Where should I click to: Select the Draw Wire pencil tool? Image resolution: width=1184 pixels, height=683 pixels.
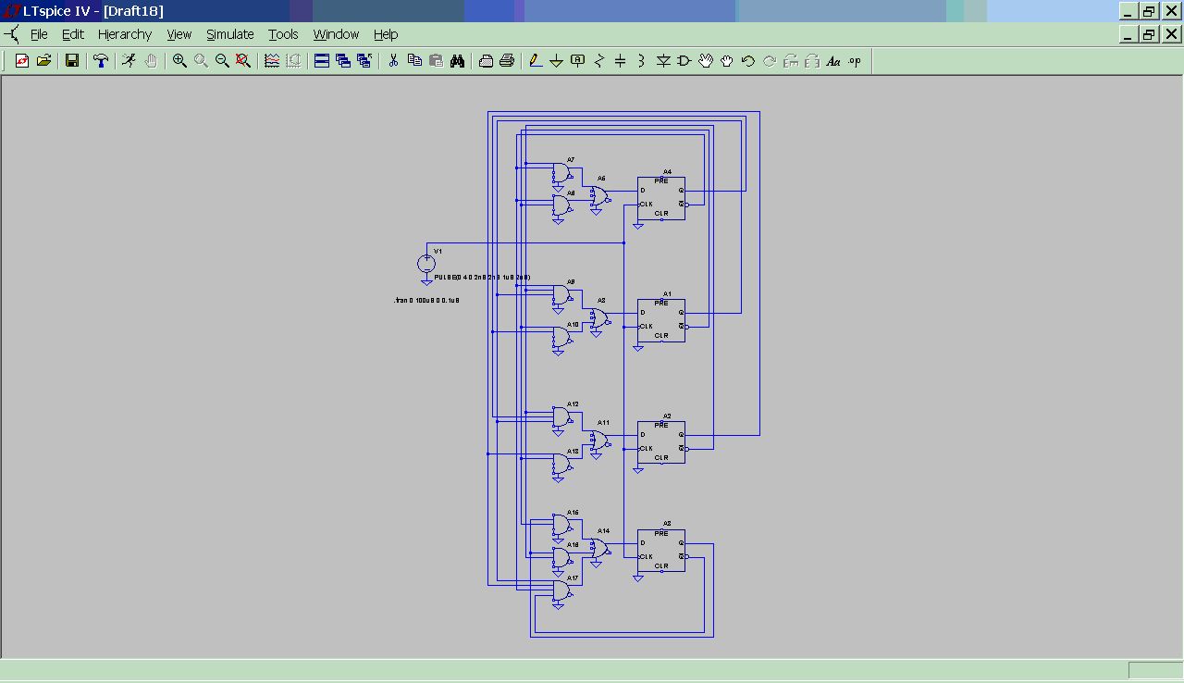536,61
